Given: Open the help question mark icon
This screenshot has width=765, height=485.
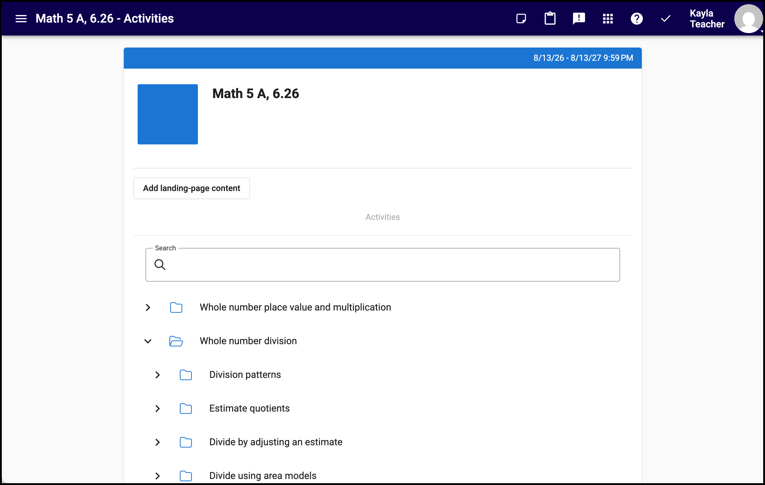Looking at the screenshot, I should coord(637,19).
